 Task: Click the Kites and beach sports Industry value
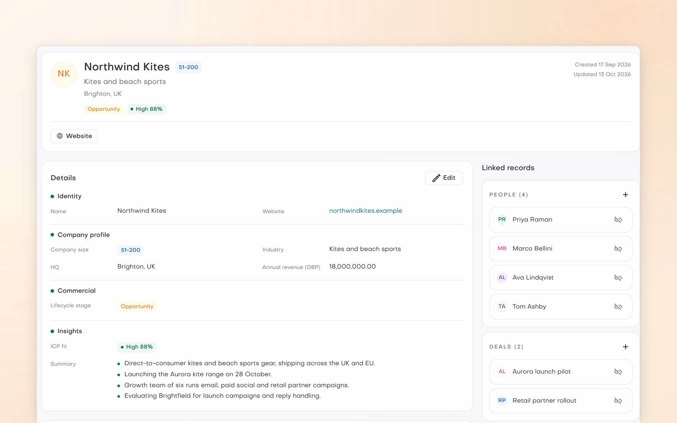[365, 249]
